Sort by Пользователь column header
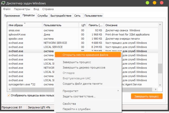Screen dimensions: 169x113 (60, 25)
